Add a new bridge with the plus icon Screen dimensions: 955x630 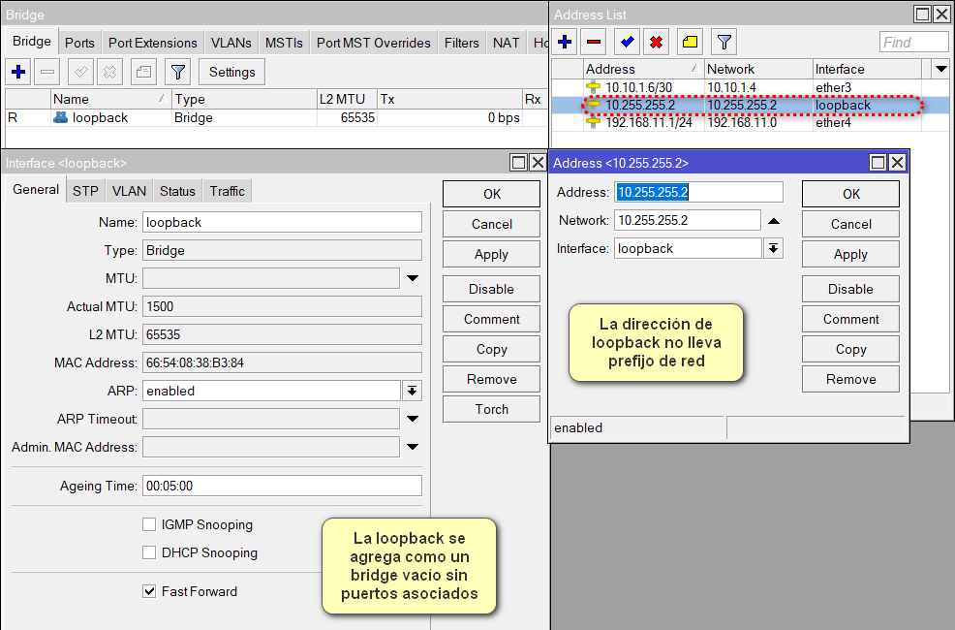[x=19, y=72]
